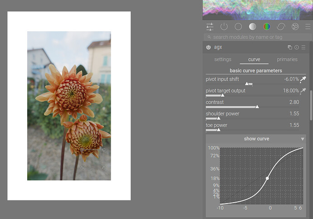Select the effects modules sparkle group icon

(x=295, y=27)
